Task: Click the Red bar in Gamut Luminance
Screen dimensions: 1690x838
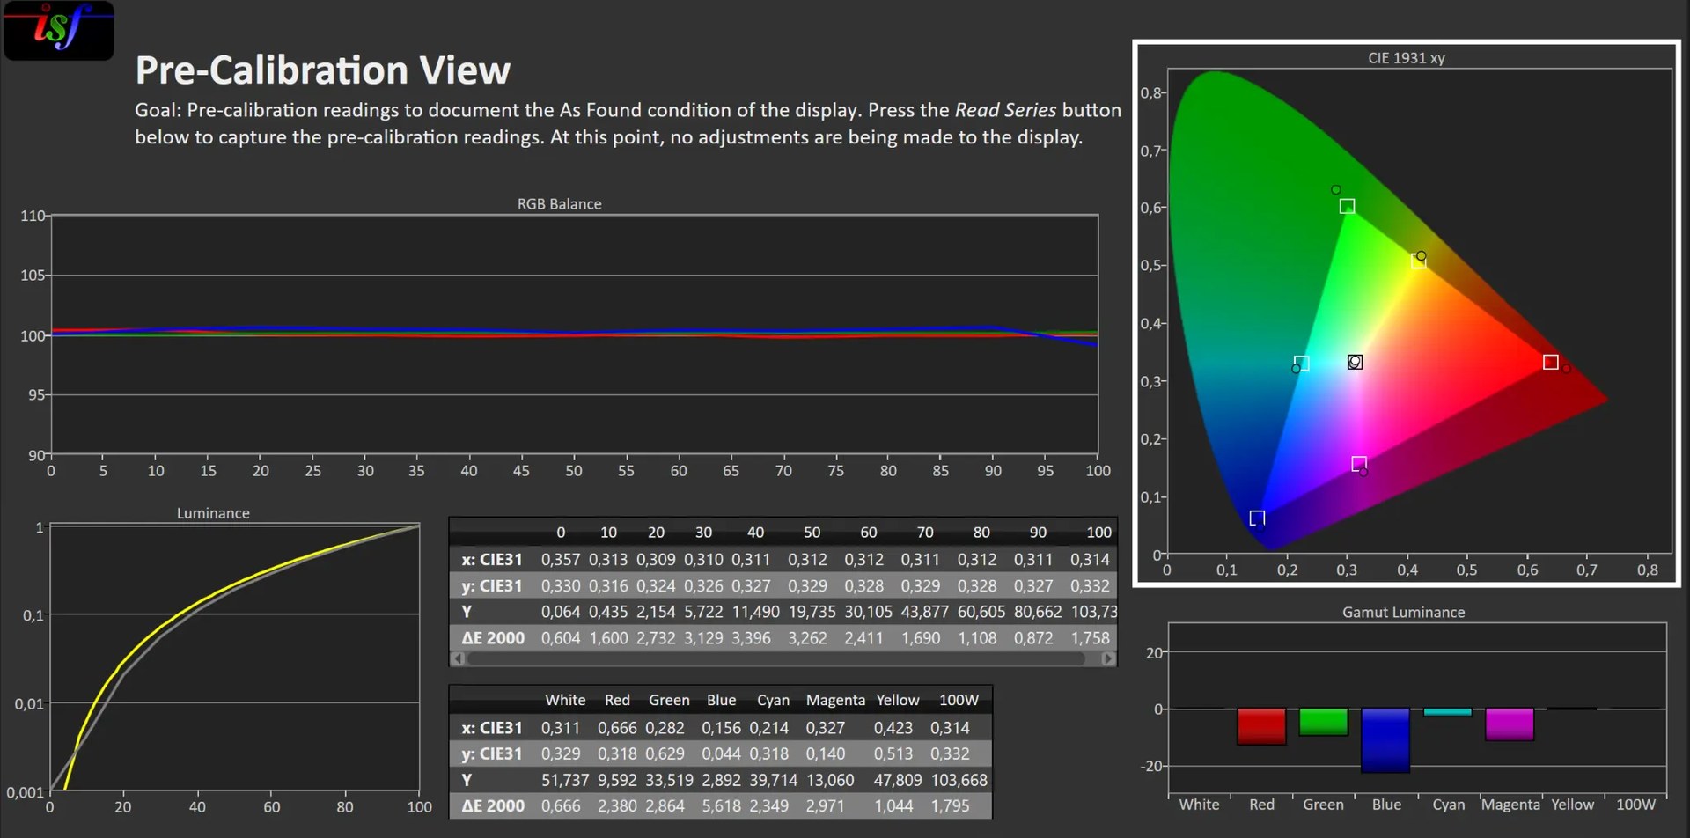Action: click(x=1261, y=726)
